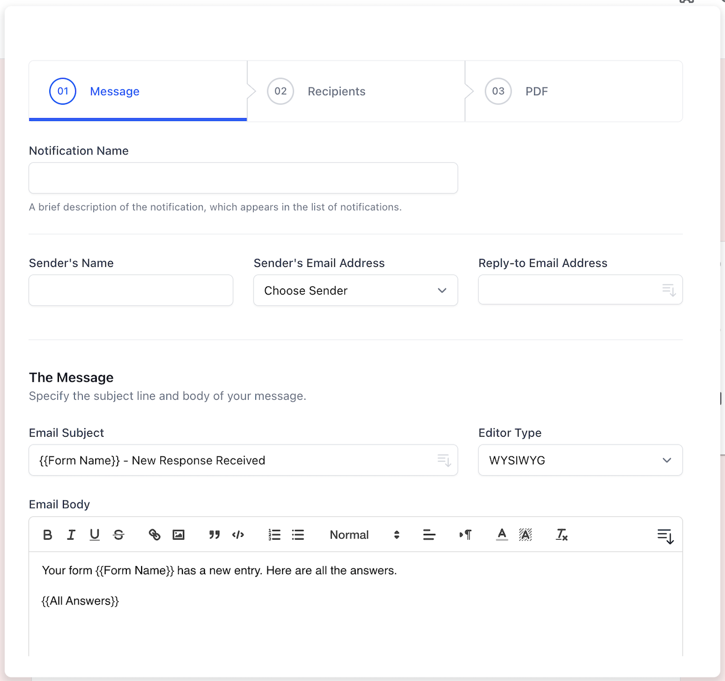This screenshot has height=681, width=725.
Task: Toggle bold formatting in email body
Action: (48, 535)
